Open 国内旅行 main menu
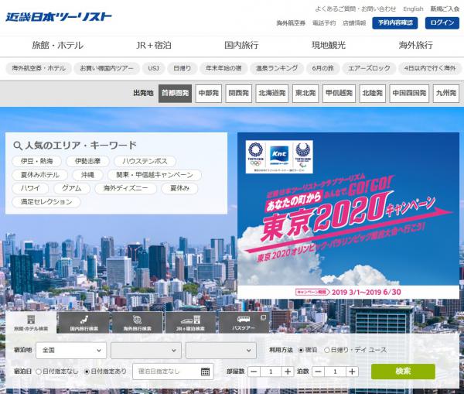The image size is (464, 394). click(x=241, y=46)
